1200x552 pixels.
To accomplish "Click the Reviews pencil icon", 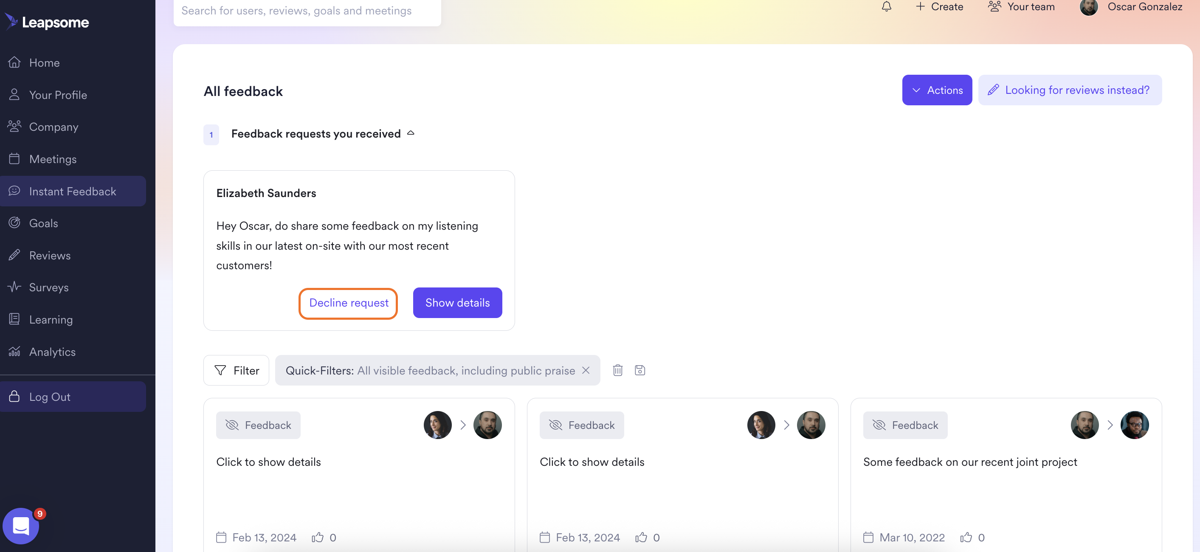I will 14,255.
